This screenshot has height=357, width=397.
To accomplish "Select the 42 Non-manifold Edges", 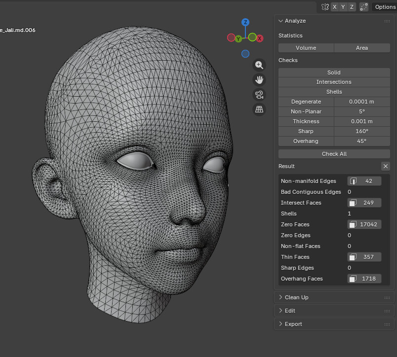I will pyautogui.click(x=364, y=181).
